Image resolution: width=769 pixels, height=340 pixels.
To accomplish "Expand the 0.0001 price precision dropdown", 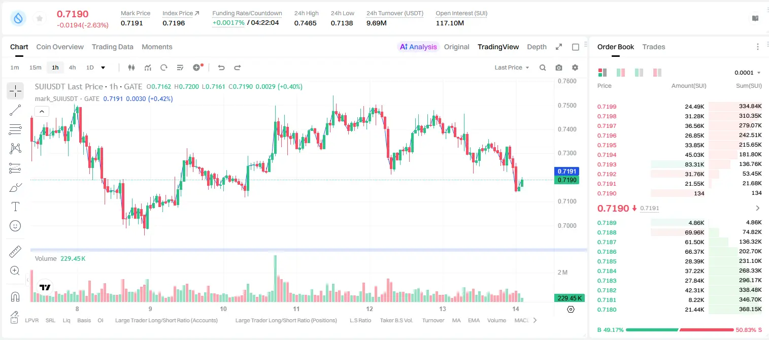I will click(747, 73).
